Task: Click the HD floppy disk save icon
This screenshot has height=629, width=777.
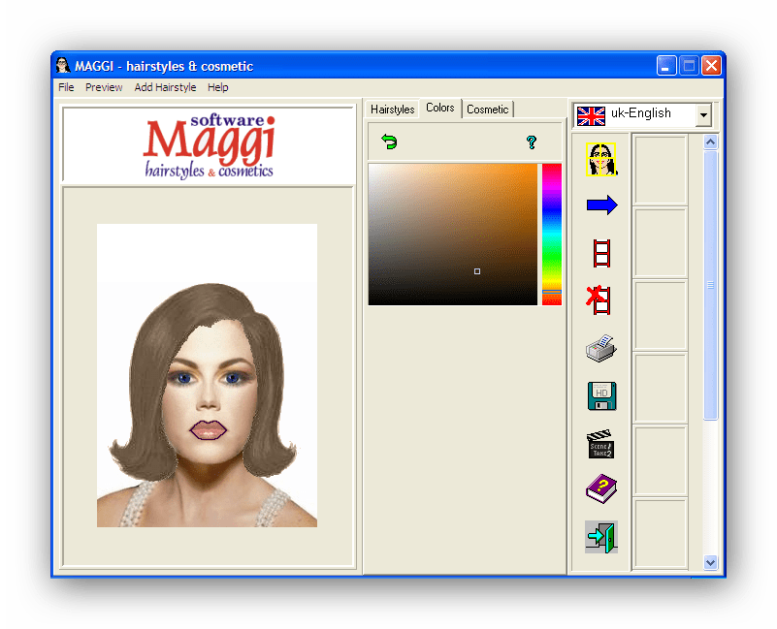Action: pos(601,395)
